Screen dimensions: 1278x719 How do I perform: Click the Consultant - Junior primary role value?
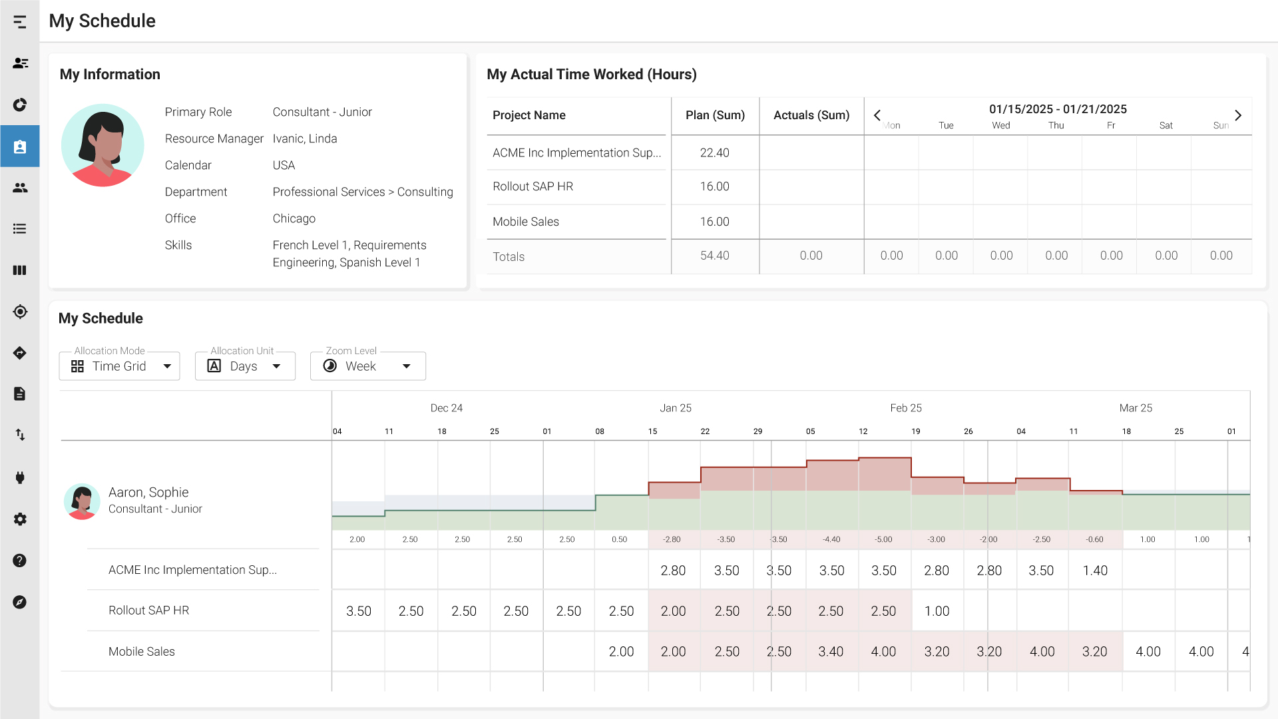point(322,112)
